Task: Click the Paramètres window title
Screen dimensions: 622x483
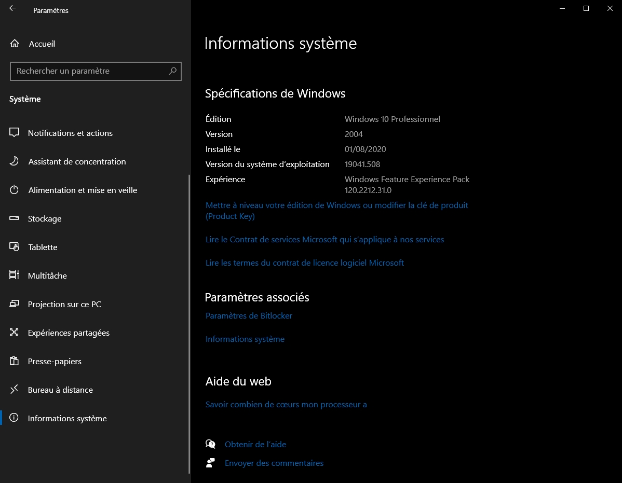Action: coord(51,11)
